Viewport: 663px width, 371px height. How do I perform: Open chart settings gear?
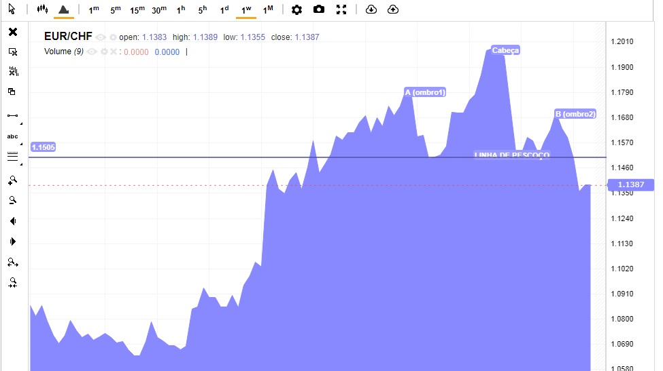(x=297, y=9)
